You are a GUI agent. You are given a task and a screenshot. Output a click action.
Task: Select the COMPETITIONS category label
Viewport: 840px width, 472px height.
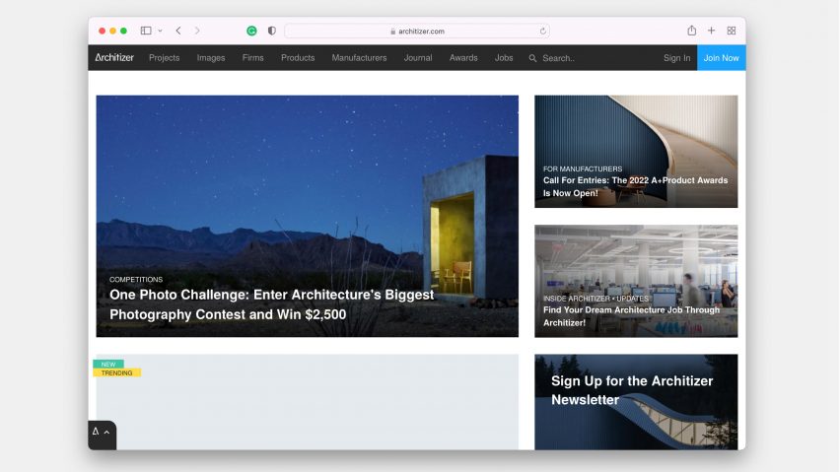coord(135,279)
